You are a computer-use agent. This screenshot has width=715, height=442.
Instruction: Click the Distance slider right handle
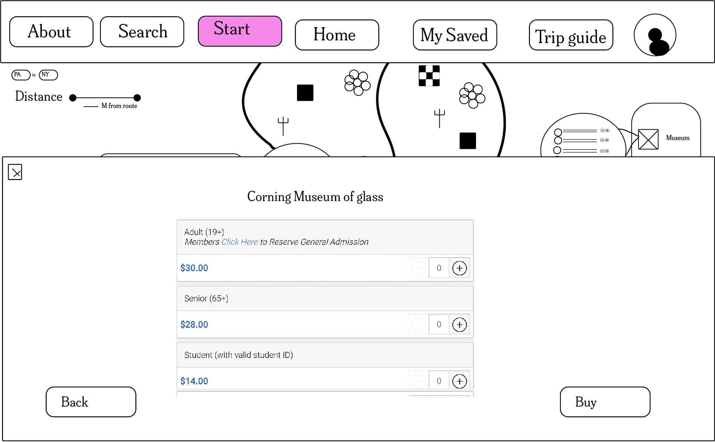pyautogui.click(x=137, y=98)
